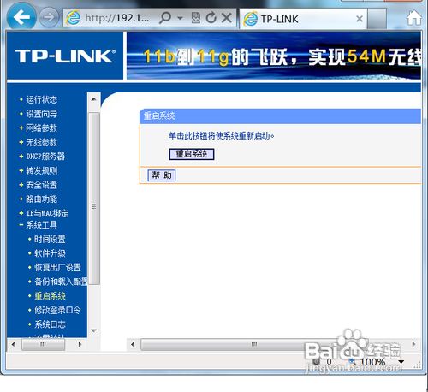Click the browser forward arrow button
This screenshot has height=392, width=428.
click(x=48, y=18)
